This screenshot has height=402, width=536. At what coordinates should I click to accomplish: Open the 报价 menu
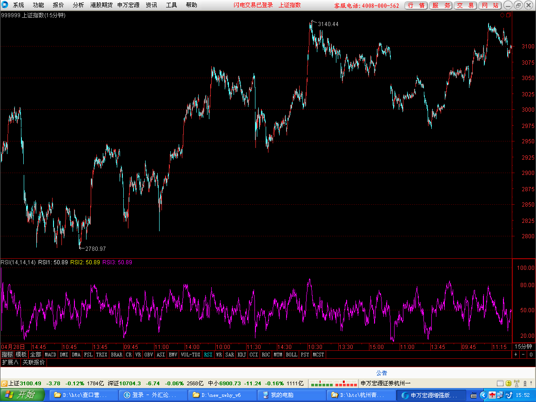[x=58, y=5]
